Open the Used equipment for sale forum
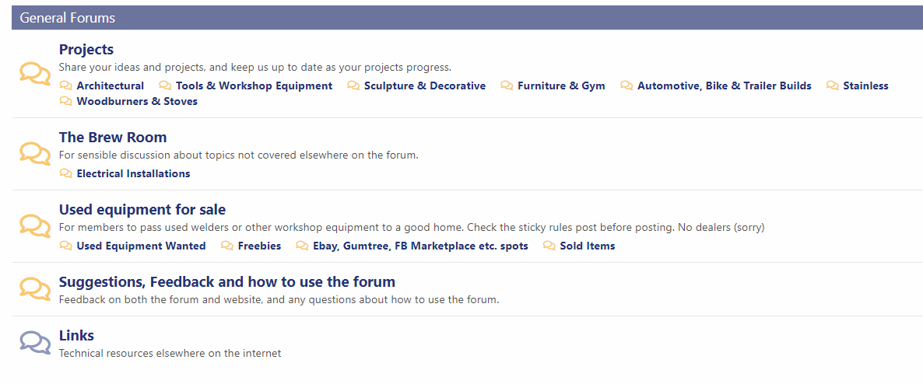The width and height of the screenshot is (923, 384). pyautogui.click(x=142, y=209)
